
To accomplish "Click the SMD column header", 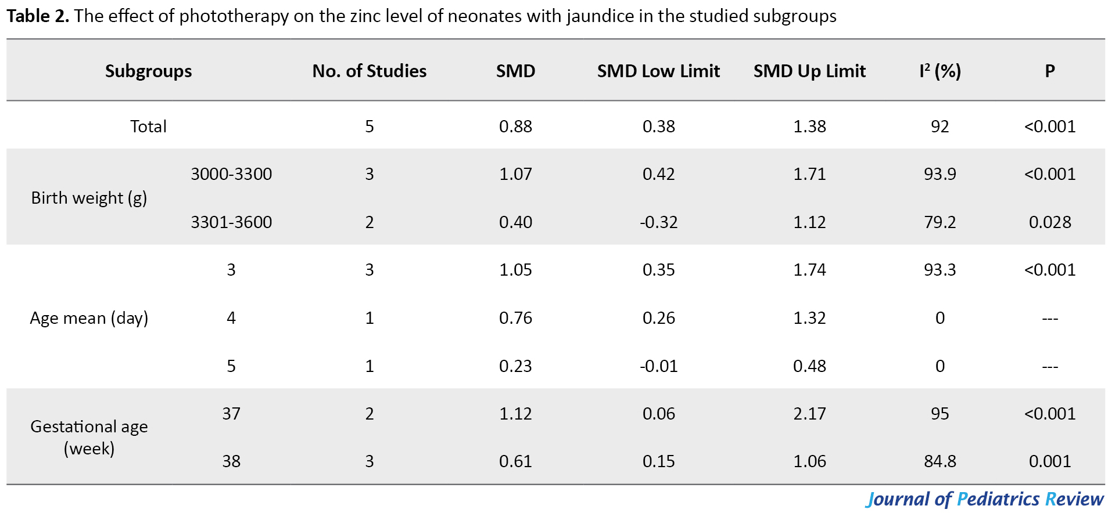I will (x=515, y=71).
